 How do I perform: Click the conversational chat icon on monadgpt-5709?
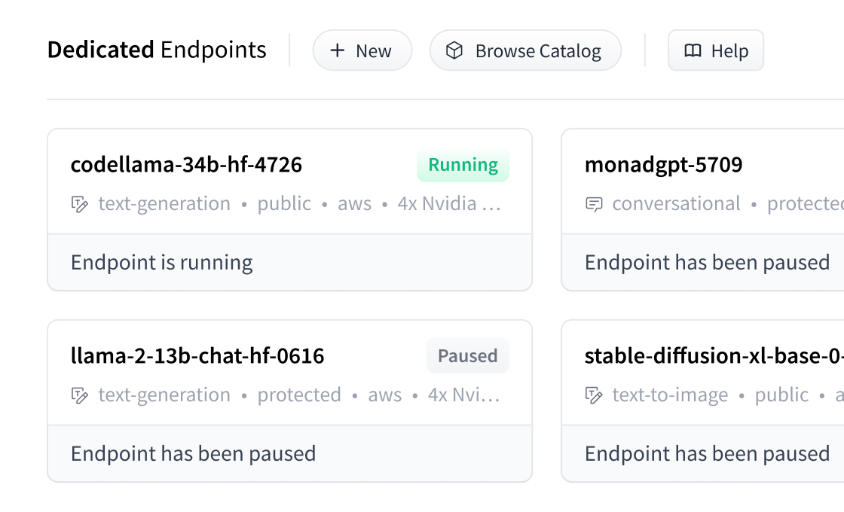(595, 203)
